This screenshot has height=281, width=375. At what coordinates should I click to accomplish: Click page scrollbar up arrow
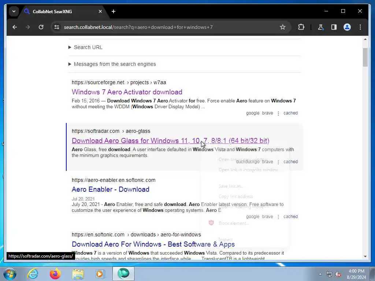[365, 40]
